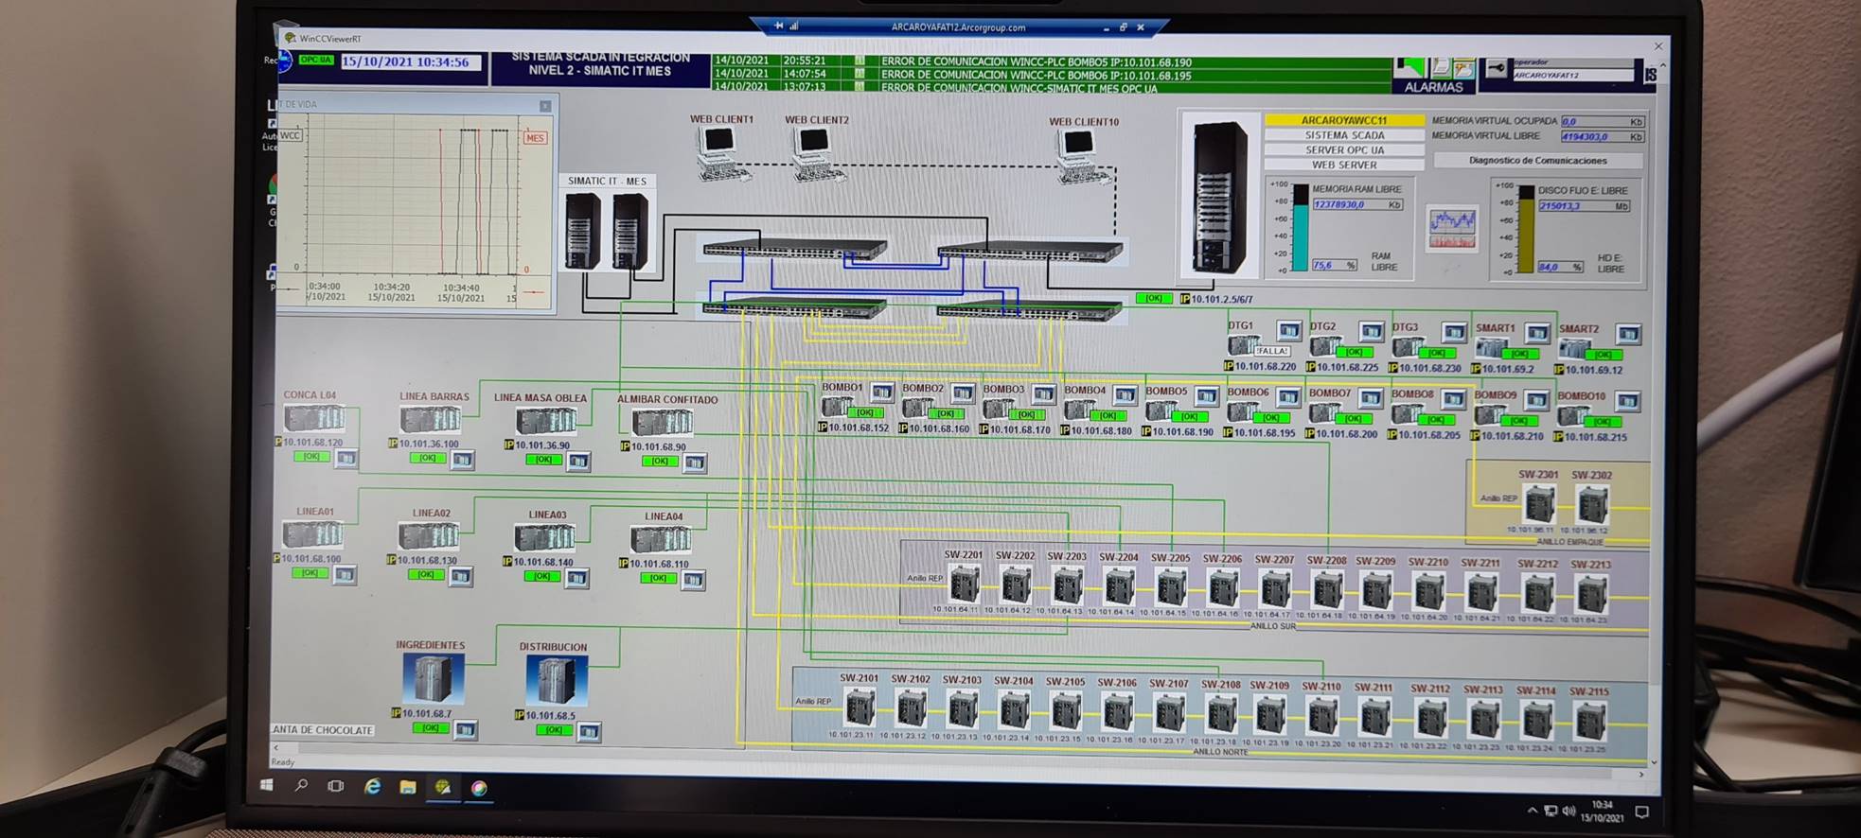Open the BOMBO9 detail screen icon
This screenshot has width=1861, height=838.
click(x=1536, y=399)
